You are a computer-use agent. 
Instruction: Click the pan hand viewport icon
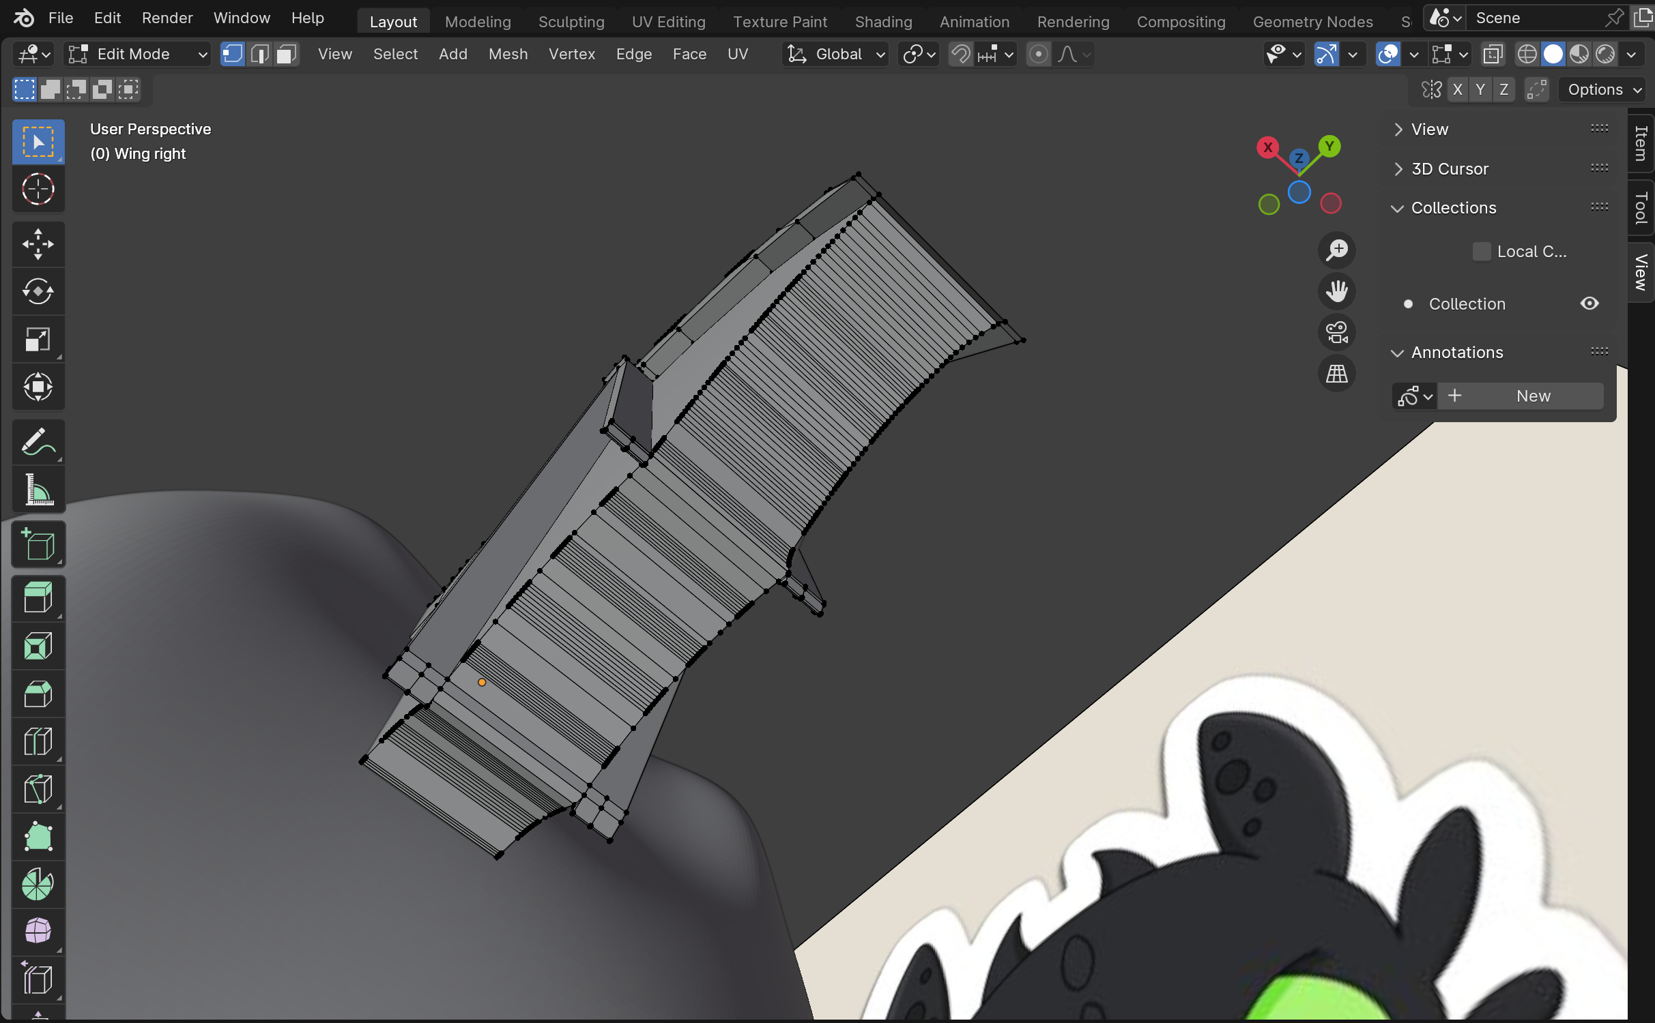1336,291
